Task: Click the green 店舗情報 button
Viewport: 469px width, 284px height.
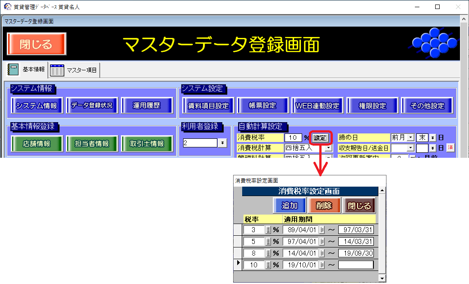Action: (x=37, y=144)
